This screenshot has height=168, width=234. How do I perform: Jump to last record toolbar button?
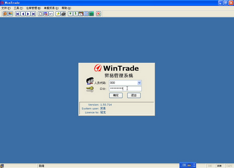point(33,14)
